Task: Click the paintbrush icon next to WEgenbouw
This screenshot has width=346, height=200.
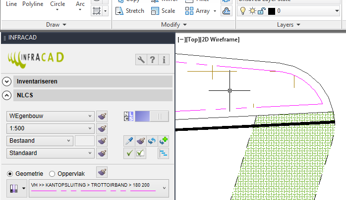Action: 102,117
